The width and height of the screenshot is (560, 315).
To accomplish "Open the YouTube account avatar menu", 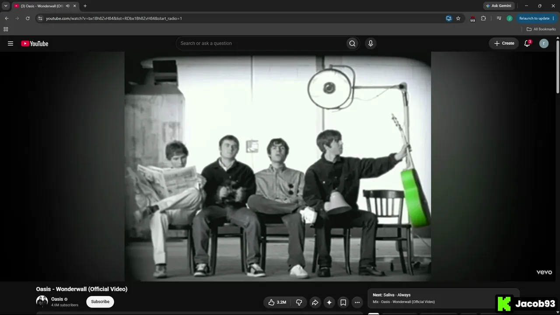I will (544, 43).
